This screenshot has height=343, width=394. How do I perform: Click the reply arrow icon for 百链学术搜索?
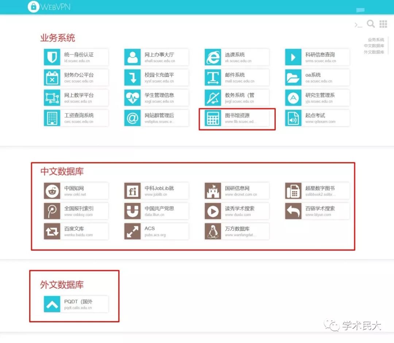293,211
